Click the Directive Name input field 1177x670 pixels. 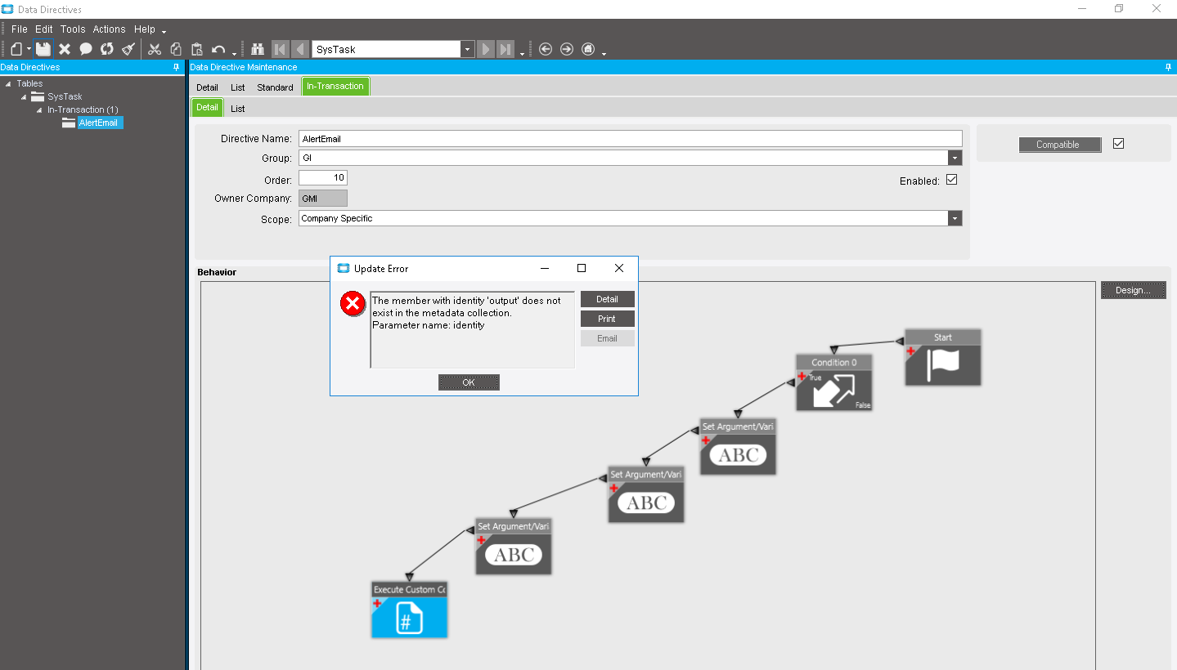click(x=630, y=139)
